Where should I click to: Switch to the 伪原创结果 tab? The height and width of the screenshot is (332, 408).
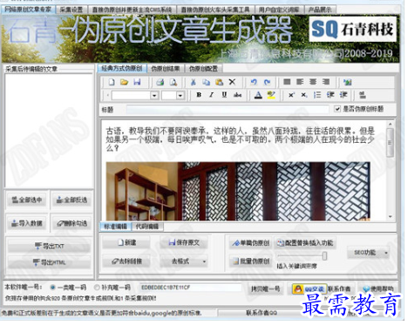click(166, 69)
